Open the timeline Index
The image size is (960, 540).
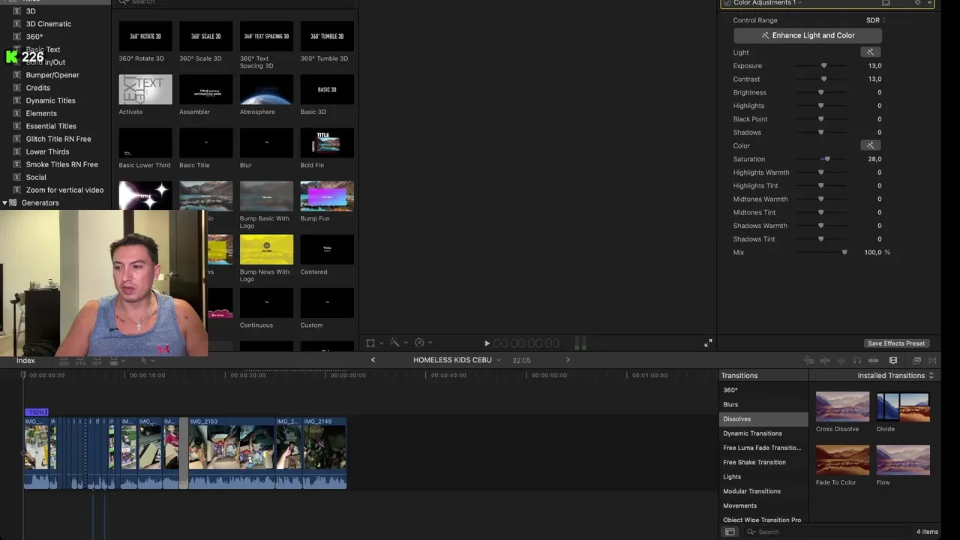[25, 361]
